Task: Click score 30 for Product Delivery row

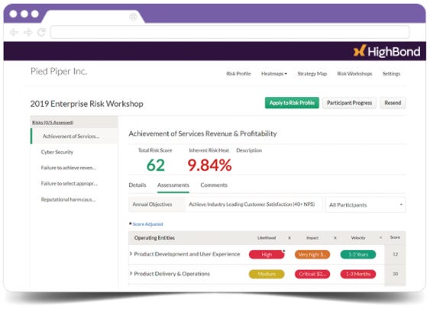Action: (x=395, y=274)
